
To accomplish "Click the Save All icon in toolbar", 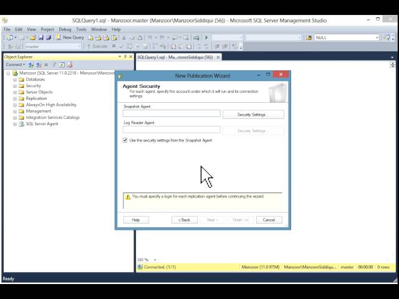I will [x=49, y=37].
